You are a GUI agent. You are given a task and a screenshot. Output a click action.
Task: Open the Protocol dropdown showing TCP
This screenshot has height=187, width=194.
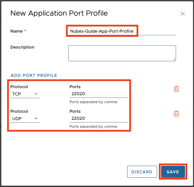[x=25, y=94]
